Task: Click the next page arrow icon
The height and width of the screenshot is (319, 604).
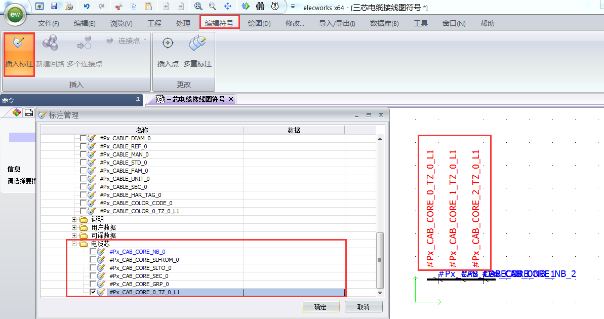Action: [x=181, y=6]
